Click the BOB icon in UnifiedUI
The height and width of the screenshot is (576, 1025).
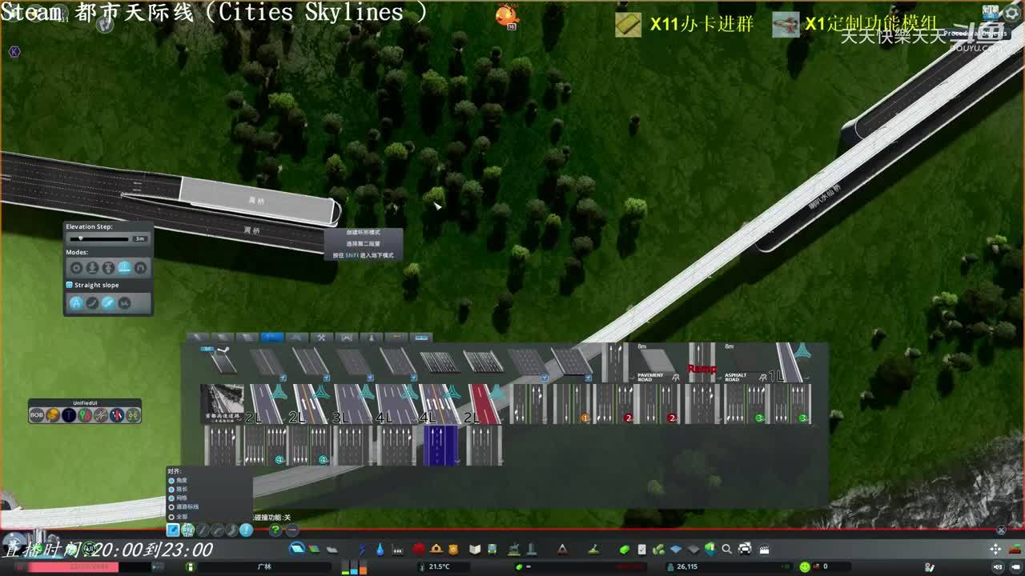[37, 415]
